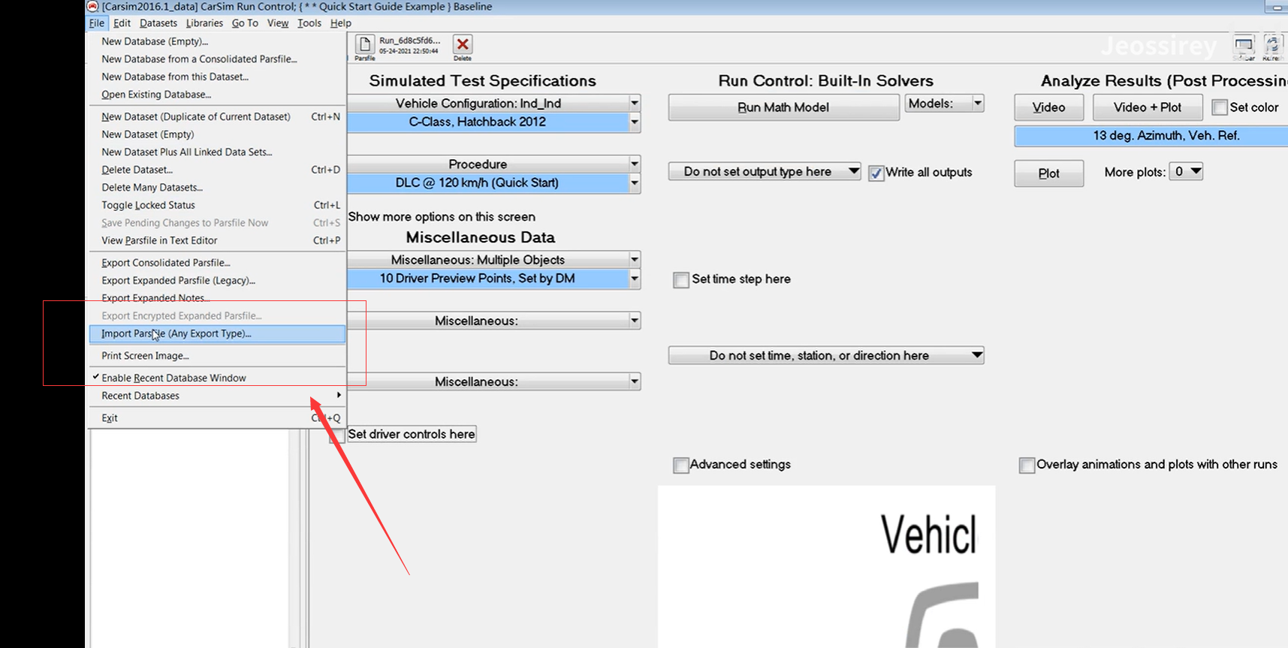
Task: Expand the Models: dropdown
Action: [x=977, y=104]
